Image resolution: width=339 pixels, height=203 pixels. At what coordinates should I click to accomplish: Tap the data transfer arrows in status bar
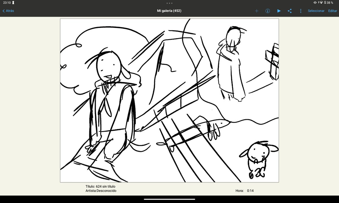coord(319,3)
